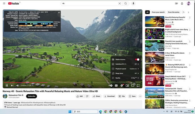
Task: Open menu for Switzerland 4K video
Action: 190,89
